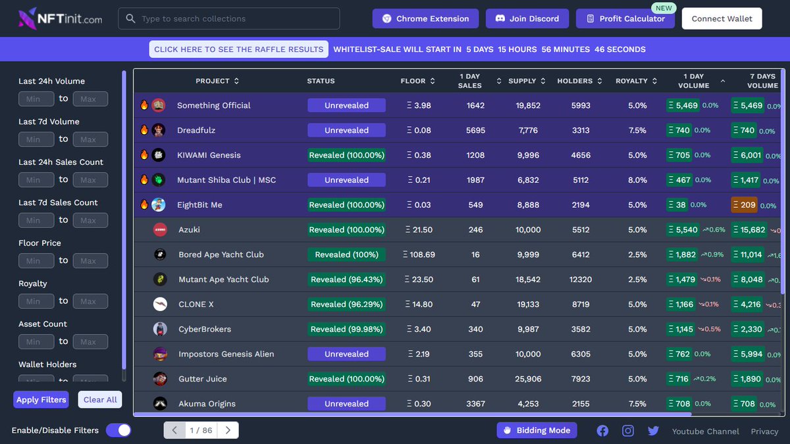
Task: Sort table by 1 DAY SALES column
Action: [479, 81]
